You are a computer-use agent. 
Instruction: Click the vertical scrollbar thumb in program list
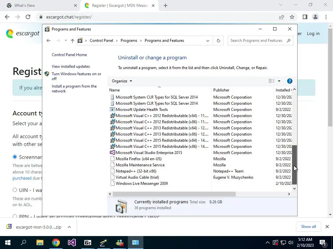[294, 165]
